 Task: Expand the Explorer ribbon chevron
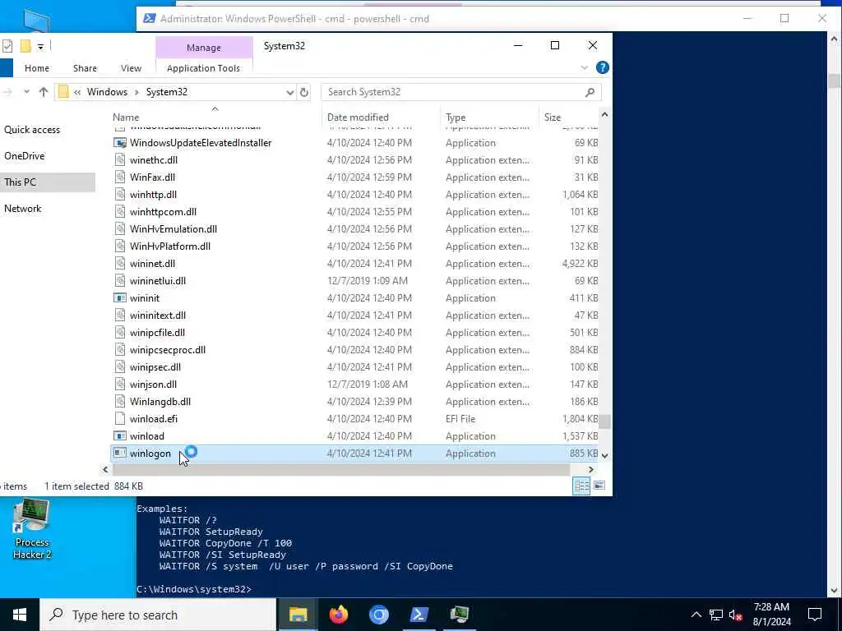tap(585, 68)
